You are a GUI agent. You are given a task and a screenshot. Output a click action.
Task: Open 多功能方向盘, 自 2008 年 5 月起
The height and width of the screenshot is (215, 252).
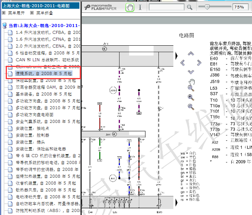coord(48,101)
